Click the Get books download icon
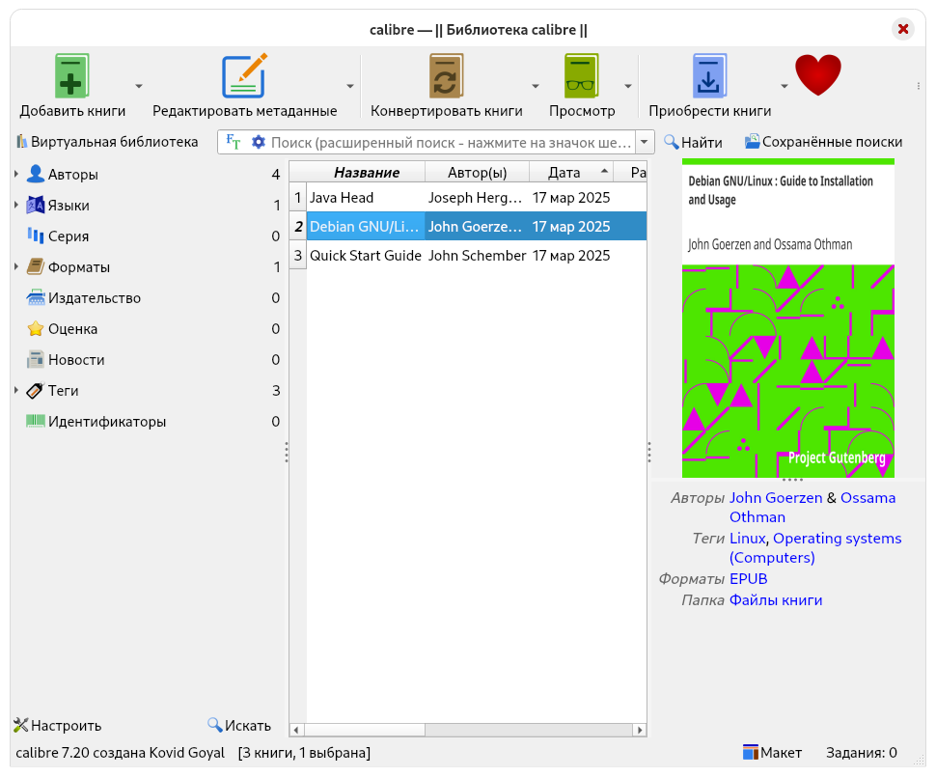 (709, 76)
